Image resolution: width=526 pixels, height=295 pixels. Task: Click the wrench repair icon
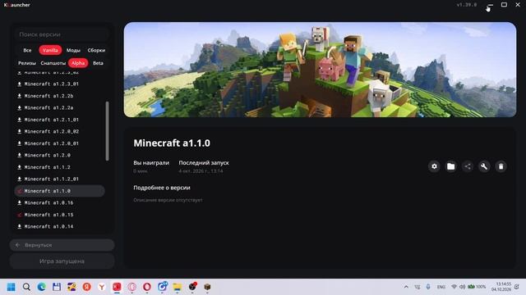point(484,166)
